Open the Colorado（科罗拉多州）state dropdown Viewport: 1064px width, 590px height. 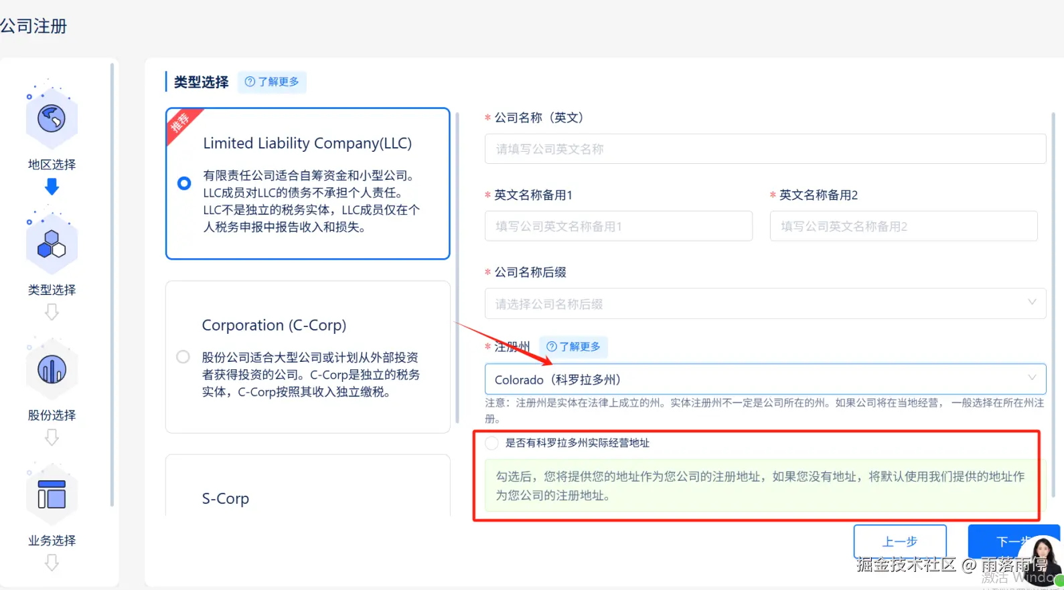(x=765, y=379)
